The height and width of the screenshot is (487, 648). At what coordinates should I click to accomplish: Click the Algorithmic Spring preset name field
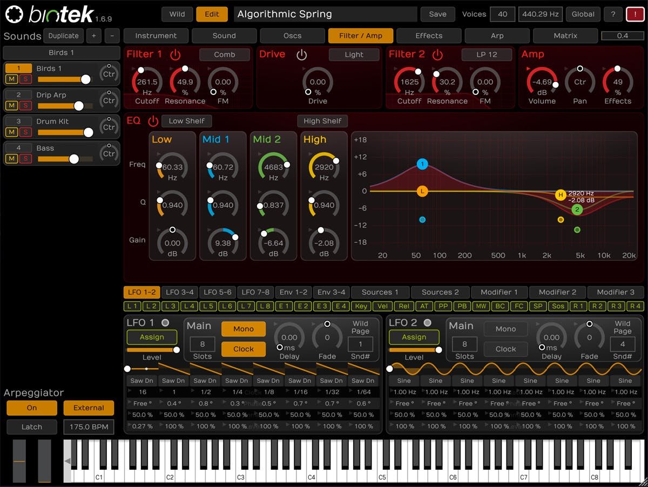tap(326, 14)
